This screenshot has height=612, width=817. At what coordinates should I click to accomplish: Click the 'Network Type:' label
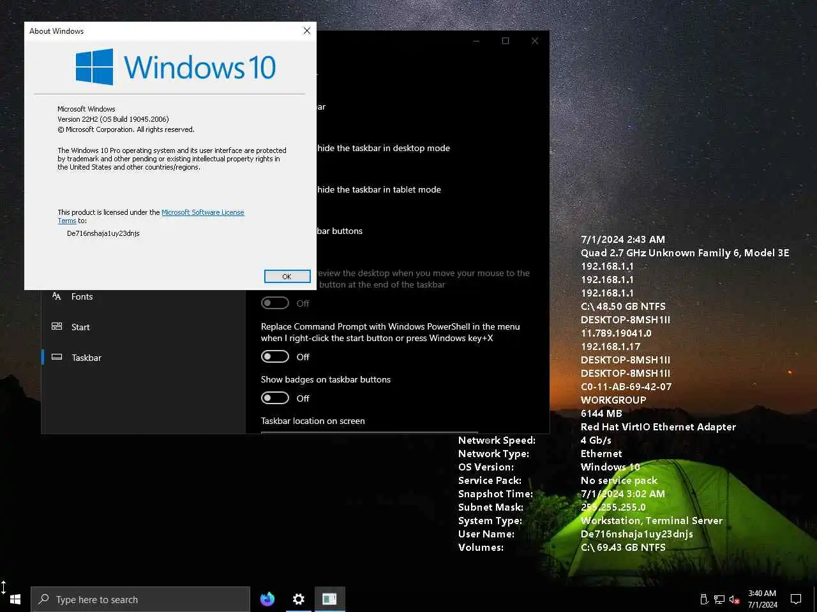pyautogui.click(x=493, y=453)
